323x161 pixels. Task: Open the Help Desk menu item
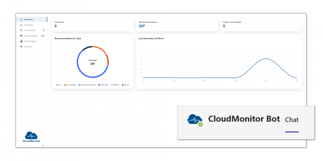pyautogui.click(x=32, y=47)
